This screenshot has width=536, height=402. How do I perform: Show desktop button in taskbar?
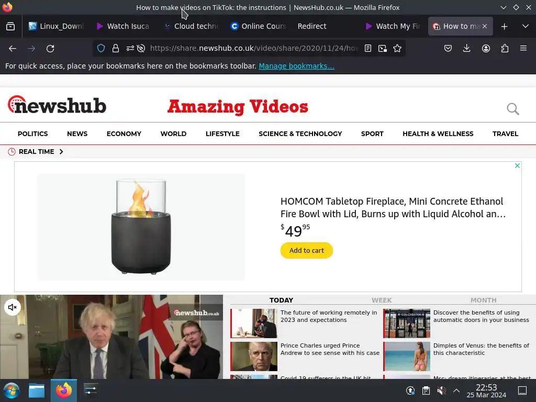522,390
